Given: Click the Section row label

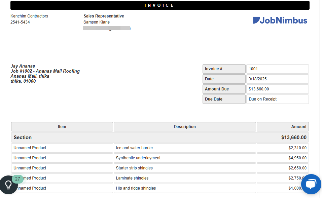Looking at the screenshot, I should click(23, 137).
